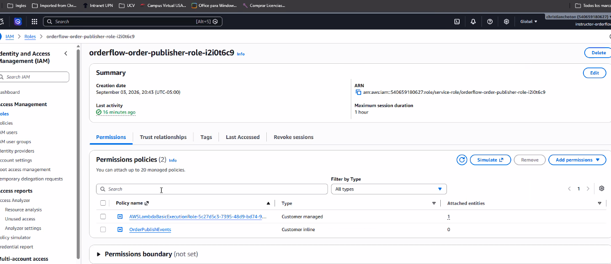Viewport: 611px width, 264px height.
Task: Click the attached entities count 1 link
Action: (x=449, y=217)
